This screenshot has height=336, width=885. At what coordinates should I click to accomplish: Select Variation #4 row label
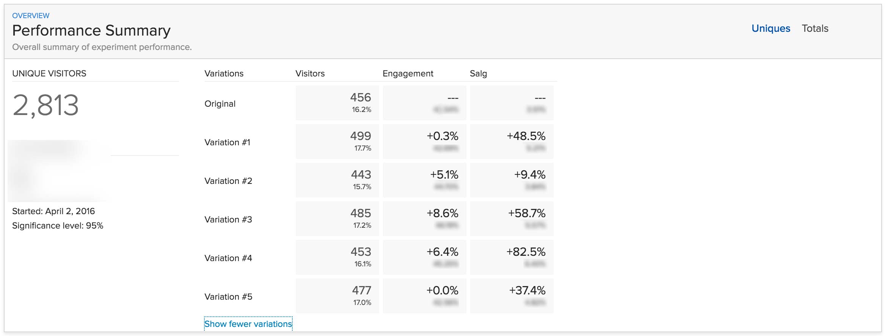click(228, 258)
